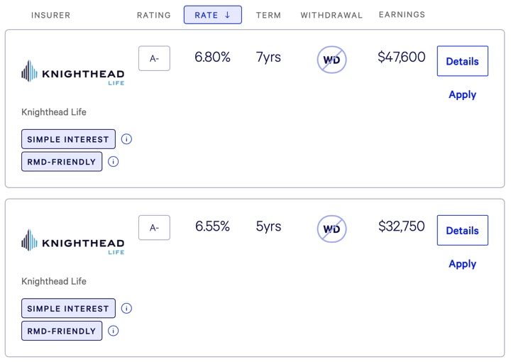511x362 pixels.
Task: Sort the list by Rating column
Action: (x=154, y=15)
